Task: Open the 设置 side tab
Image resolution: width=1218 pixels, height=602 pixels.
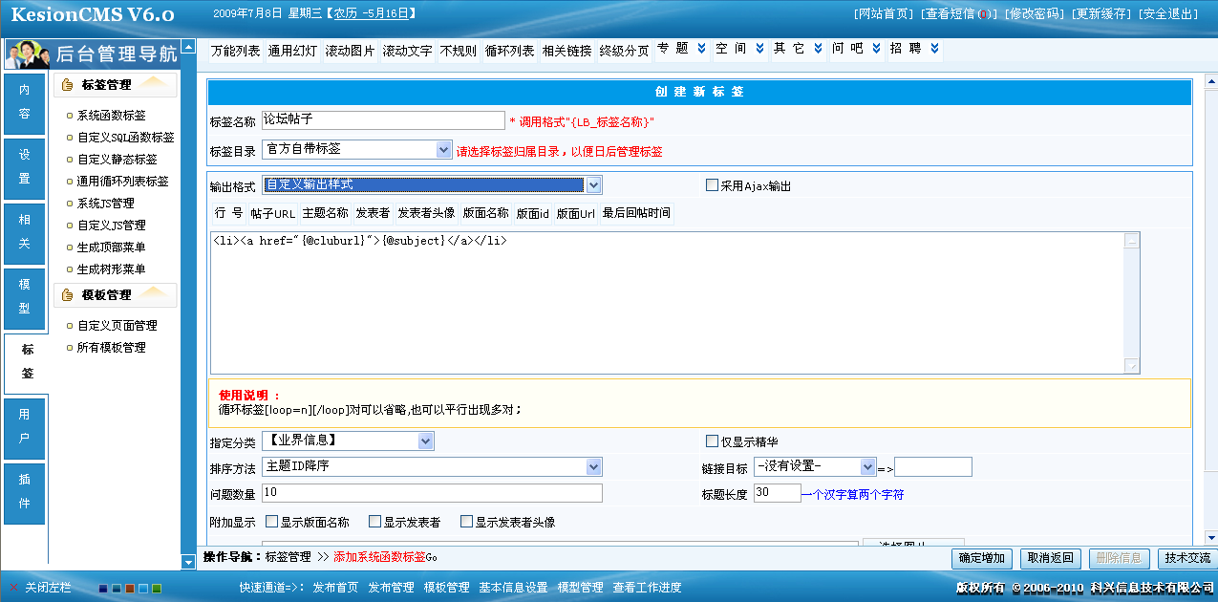Action: point(25,166)
